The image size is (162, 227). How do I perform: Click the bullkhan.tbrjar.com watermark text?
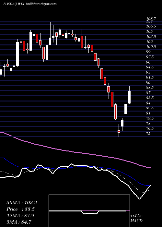(41, 4)
